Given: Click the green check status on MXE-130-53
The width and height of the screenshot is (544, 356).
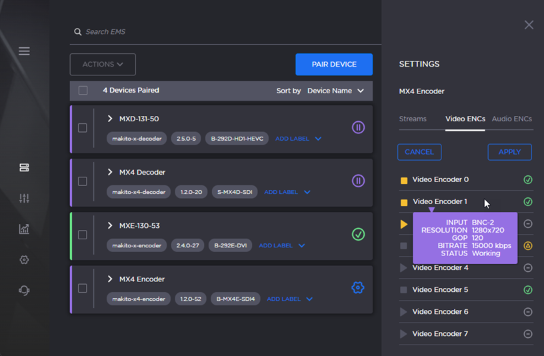Looking at the screenshot, I should (358, 234).
